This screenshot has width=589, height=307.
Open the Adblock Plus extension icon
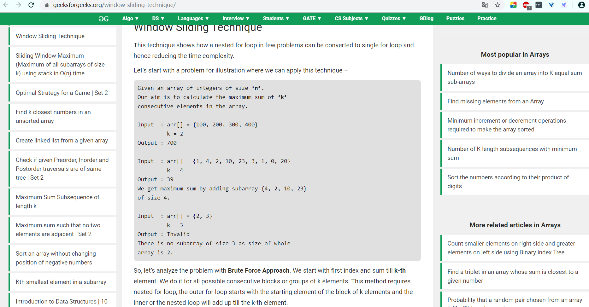pos(527,5)
